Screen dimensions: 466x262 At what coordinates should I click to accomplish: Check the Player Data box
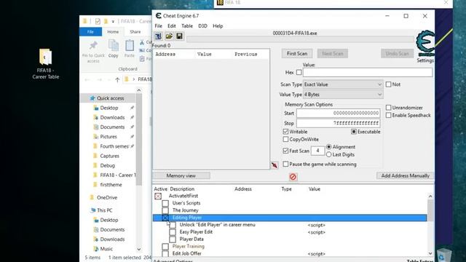pos(173,239)
